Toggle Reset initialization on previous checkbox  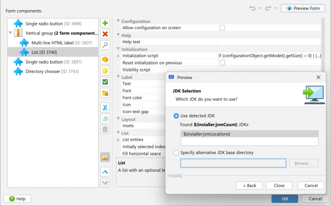[x=222, y=63]
